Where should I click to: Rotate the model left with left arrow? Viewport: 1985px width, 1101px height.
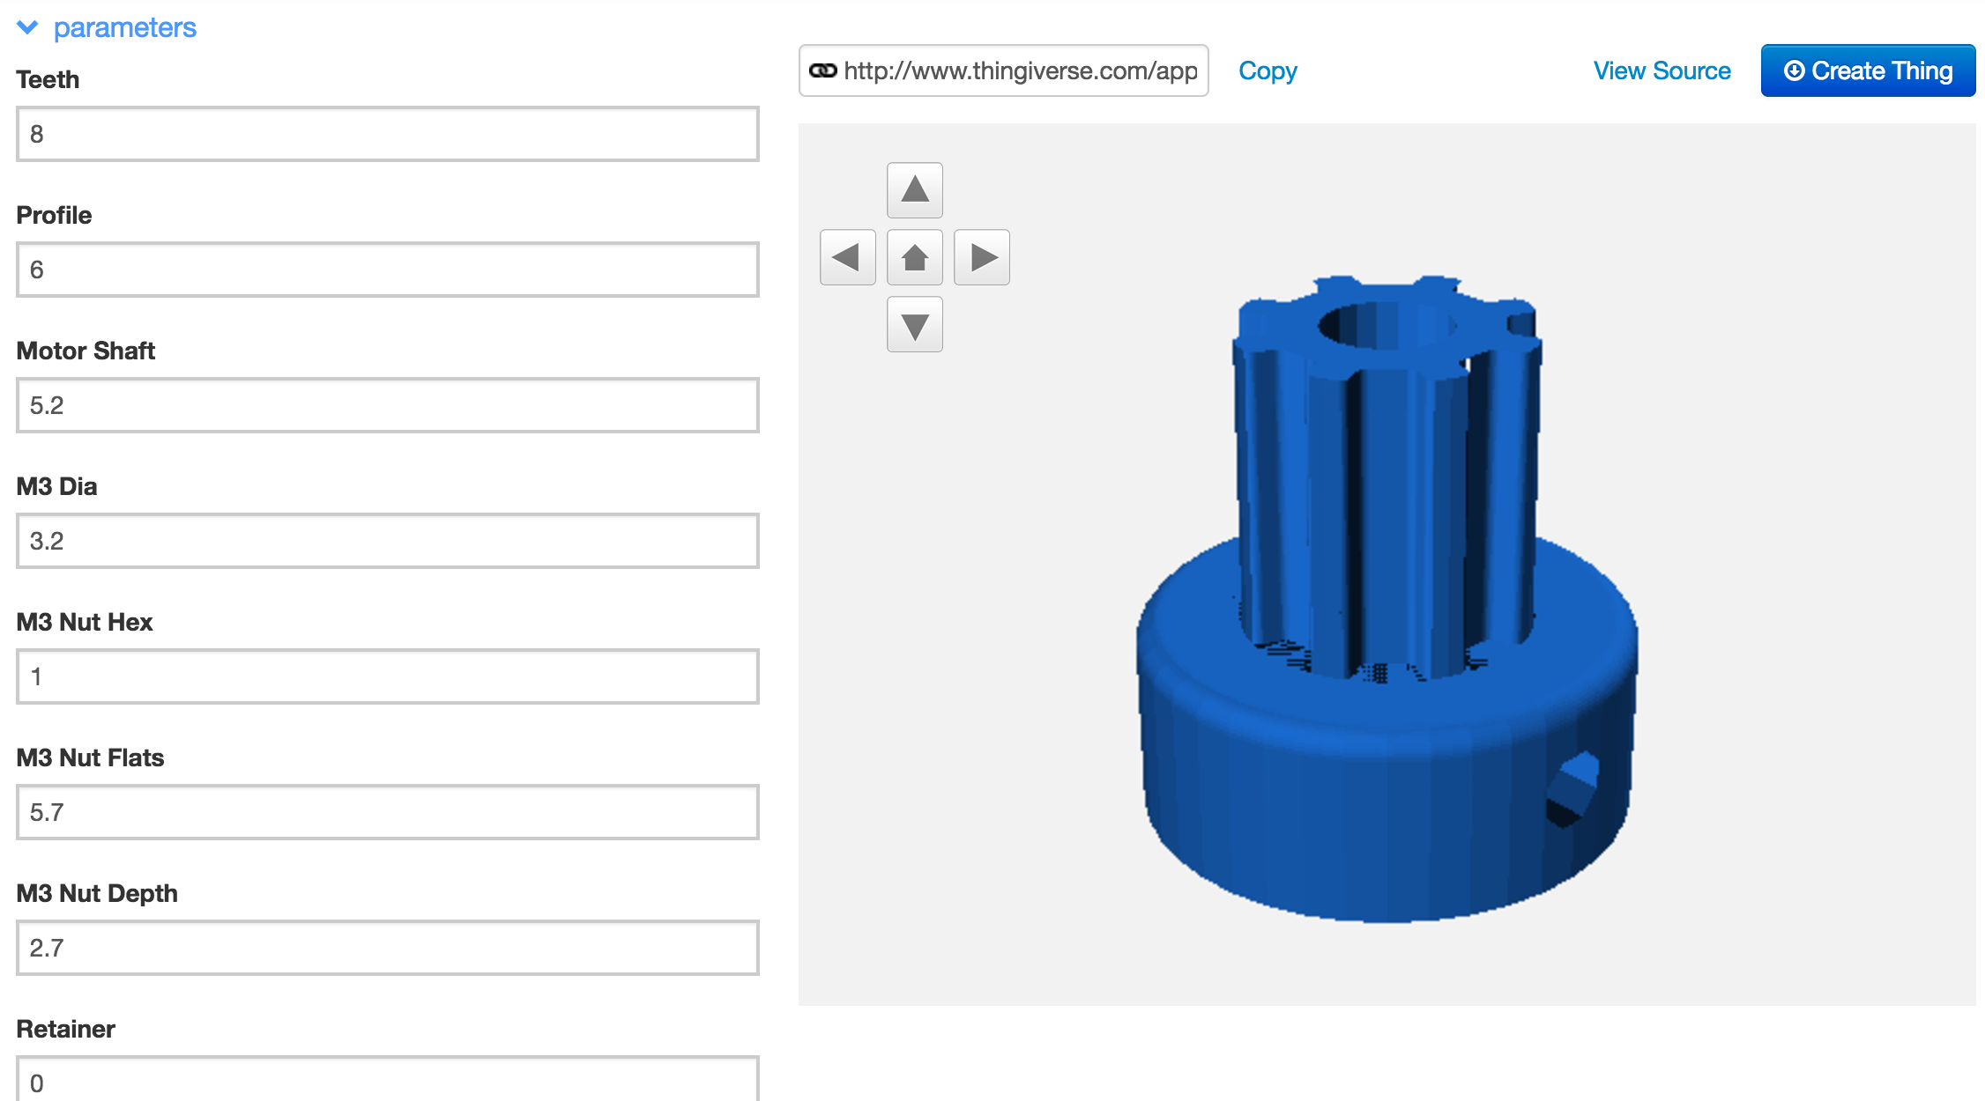coord(847,257)
